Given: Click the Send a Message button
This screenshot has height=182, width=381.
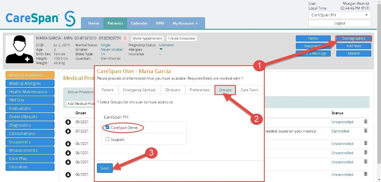Looking at the screenshot, I should (x=313, y=53).
